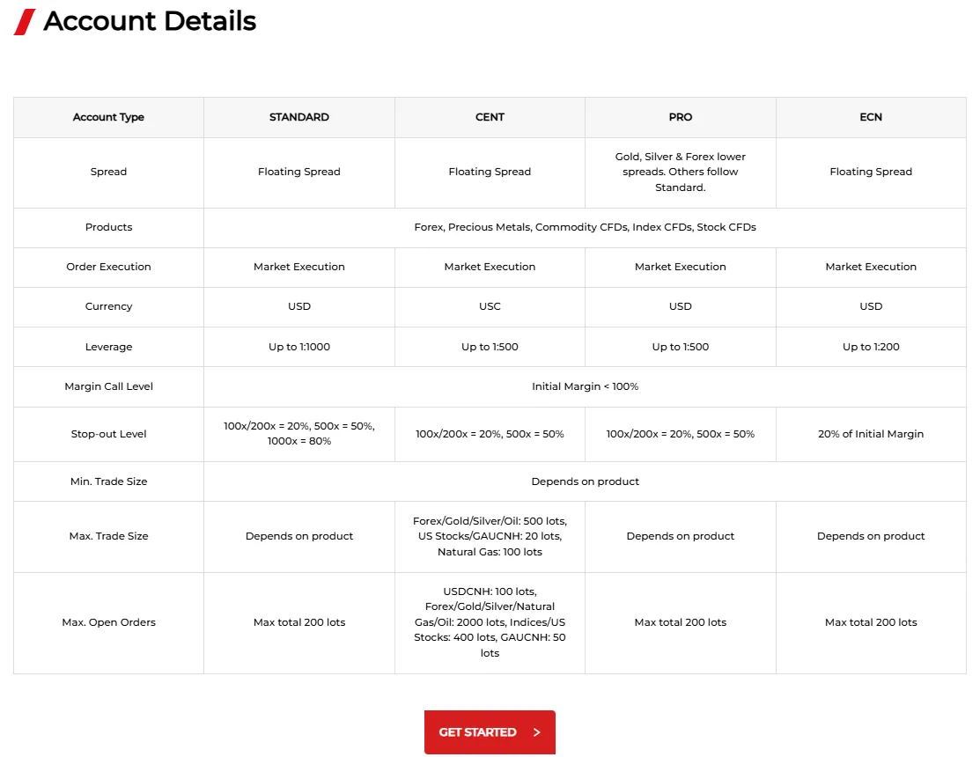Click the Spread row label
Viewport: 980px width, 757px height.
(x=108, y=172)
